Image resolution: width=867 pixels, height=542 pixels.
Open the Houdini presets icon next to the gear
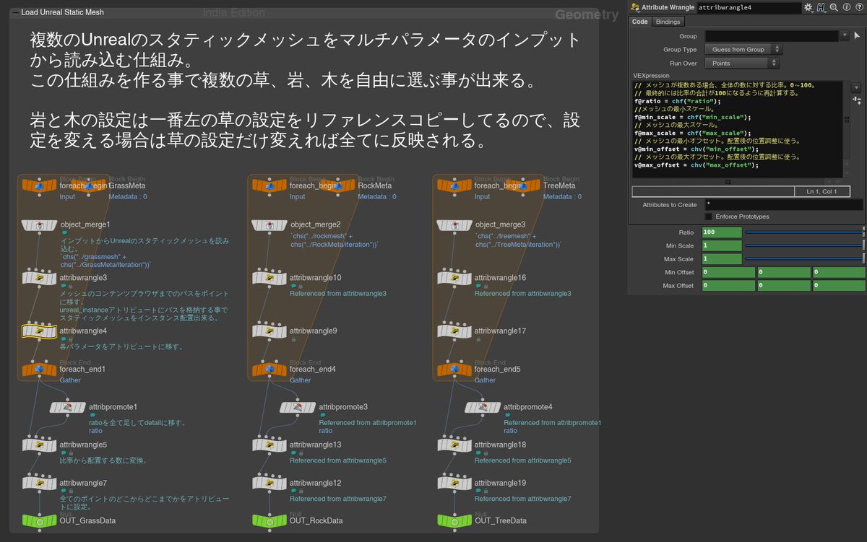click(821, 6)
